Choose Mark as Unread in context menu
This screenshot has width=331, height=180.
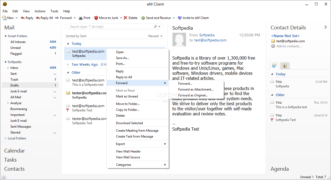pos(127,96)
